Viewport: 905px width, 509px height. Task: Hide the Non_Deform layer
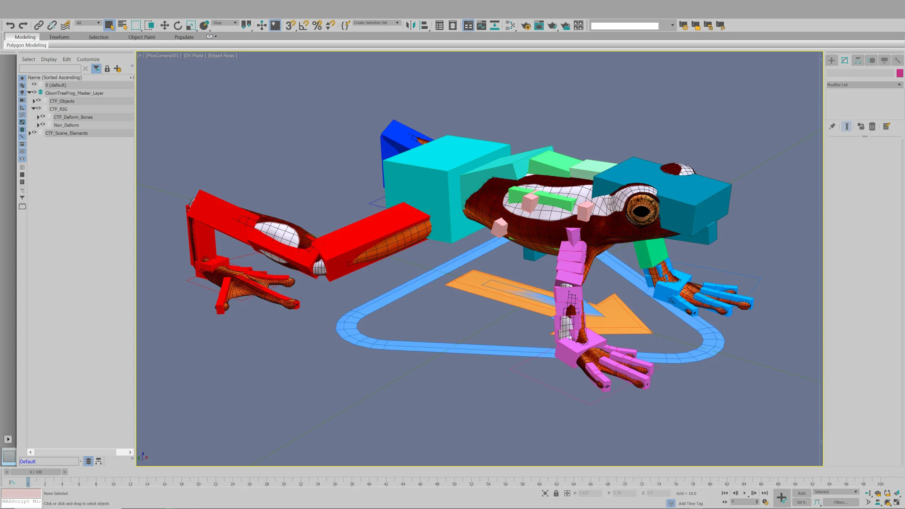tap(43, 124)
